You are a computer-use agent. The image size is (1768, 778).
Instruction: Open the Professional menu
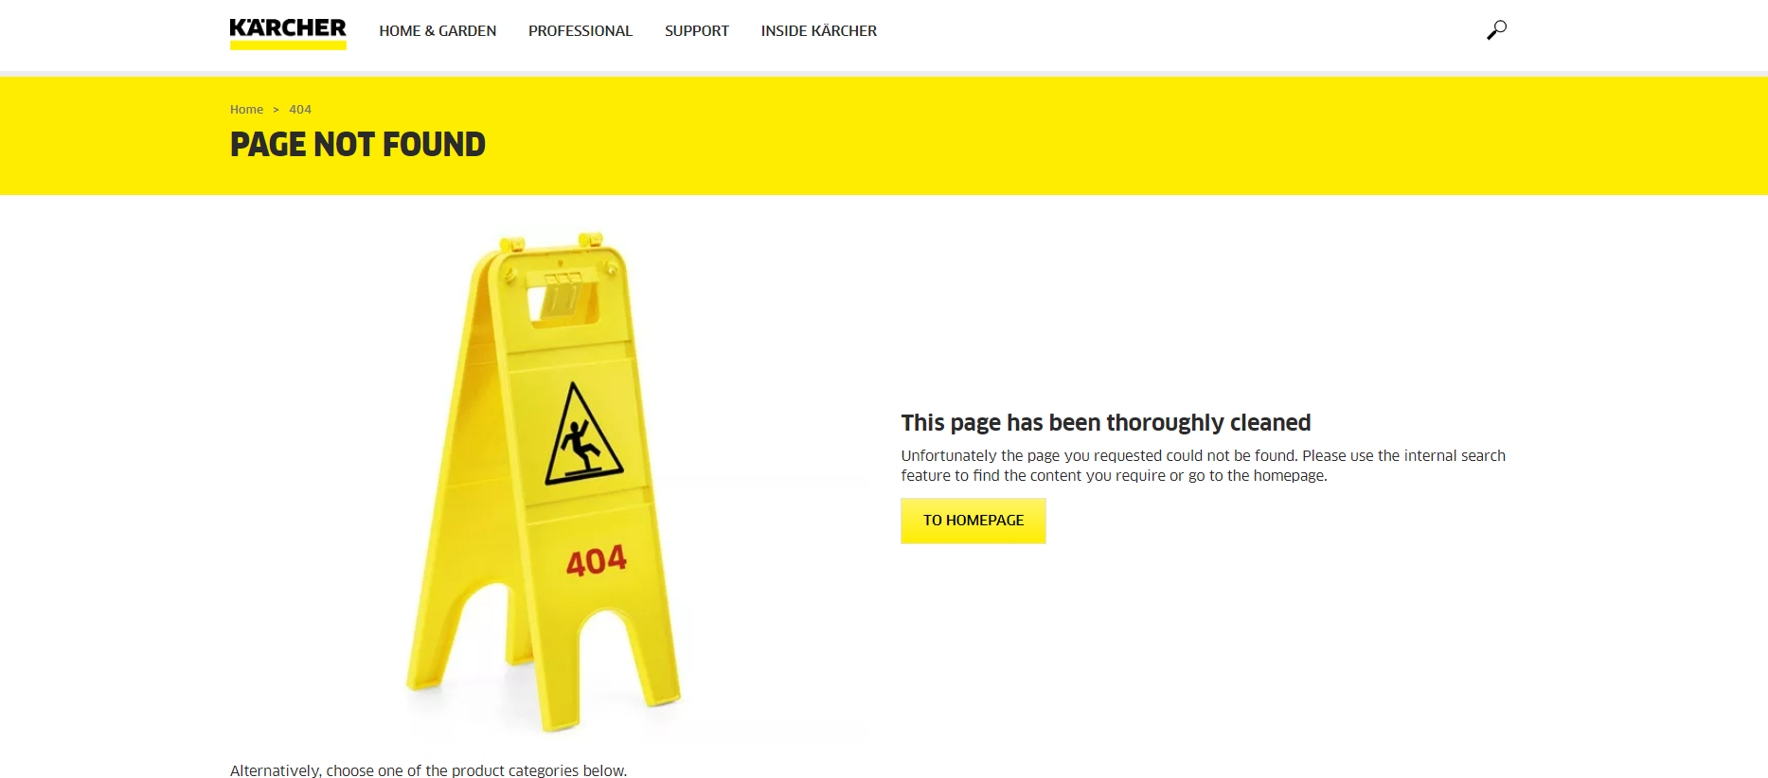coord(580,31)
